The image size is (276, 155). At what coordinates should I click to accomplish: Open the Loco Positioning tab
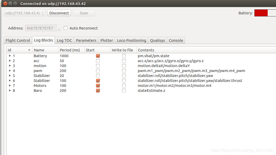131,40
